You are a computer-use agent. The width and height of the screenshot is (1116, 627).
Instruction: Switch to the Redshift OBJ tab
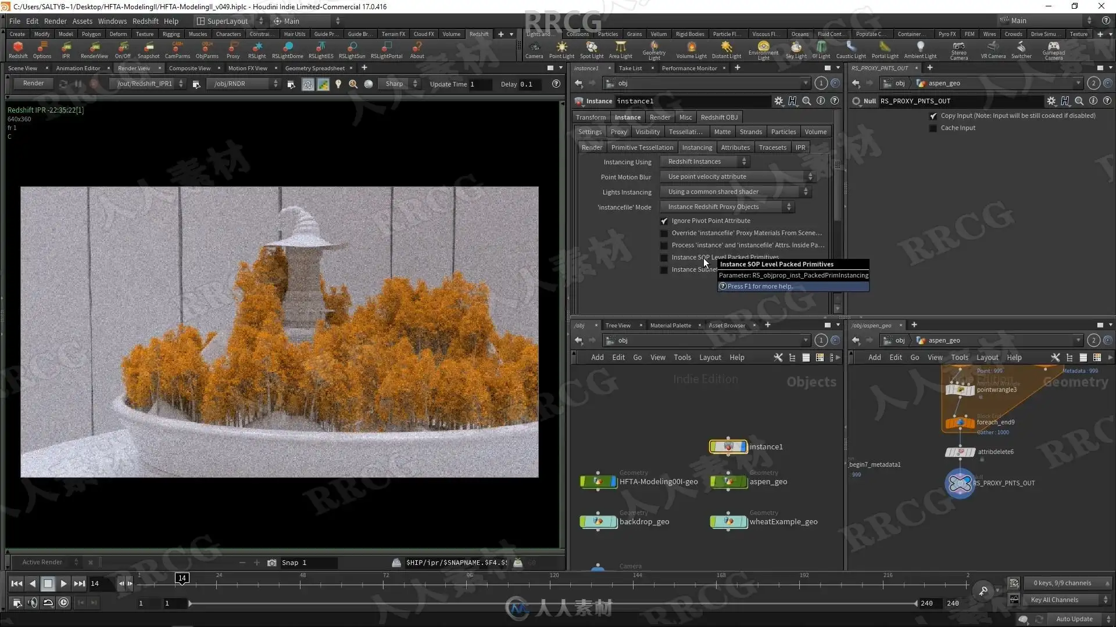click(719, 117)
